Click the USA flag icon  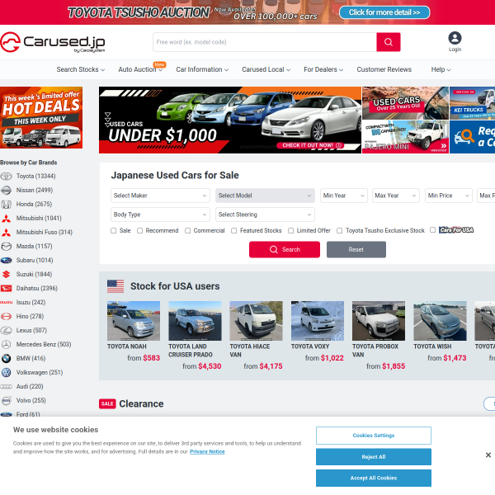tap(115, 286)
